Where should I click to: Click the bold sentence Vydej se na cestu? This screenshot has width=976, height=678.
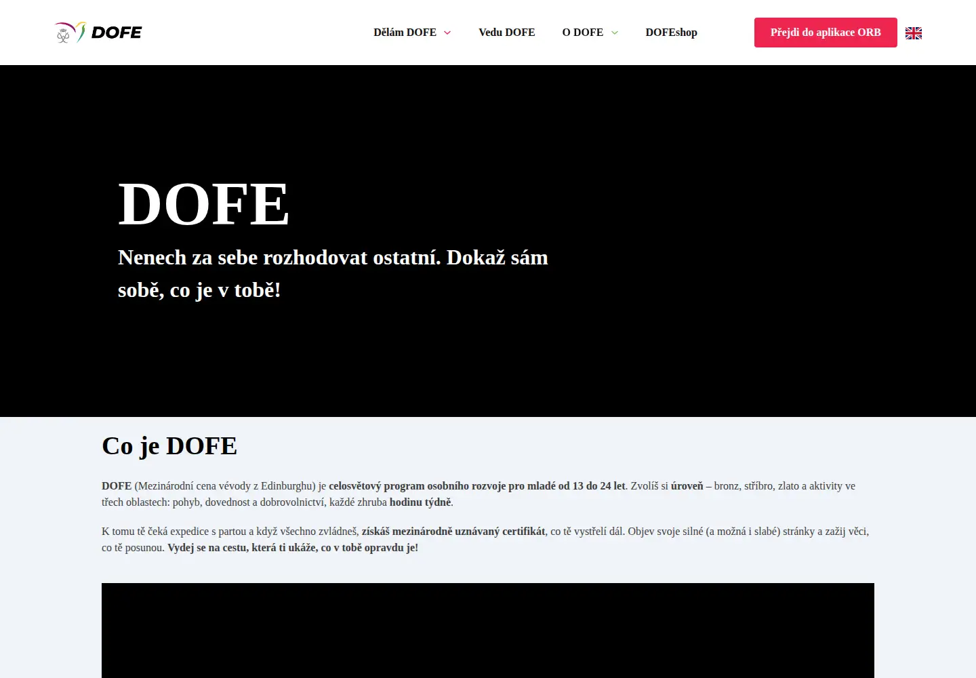tap(293, 548)
